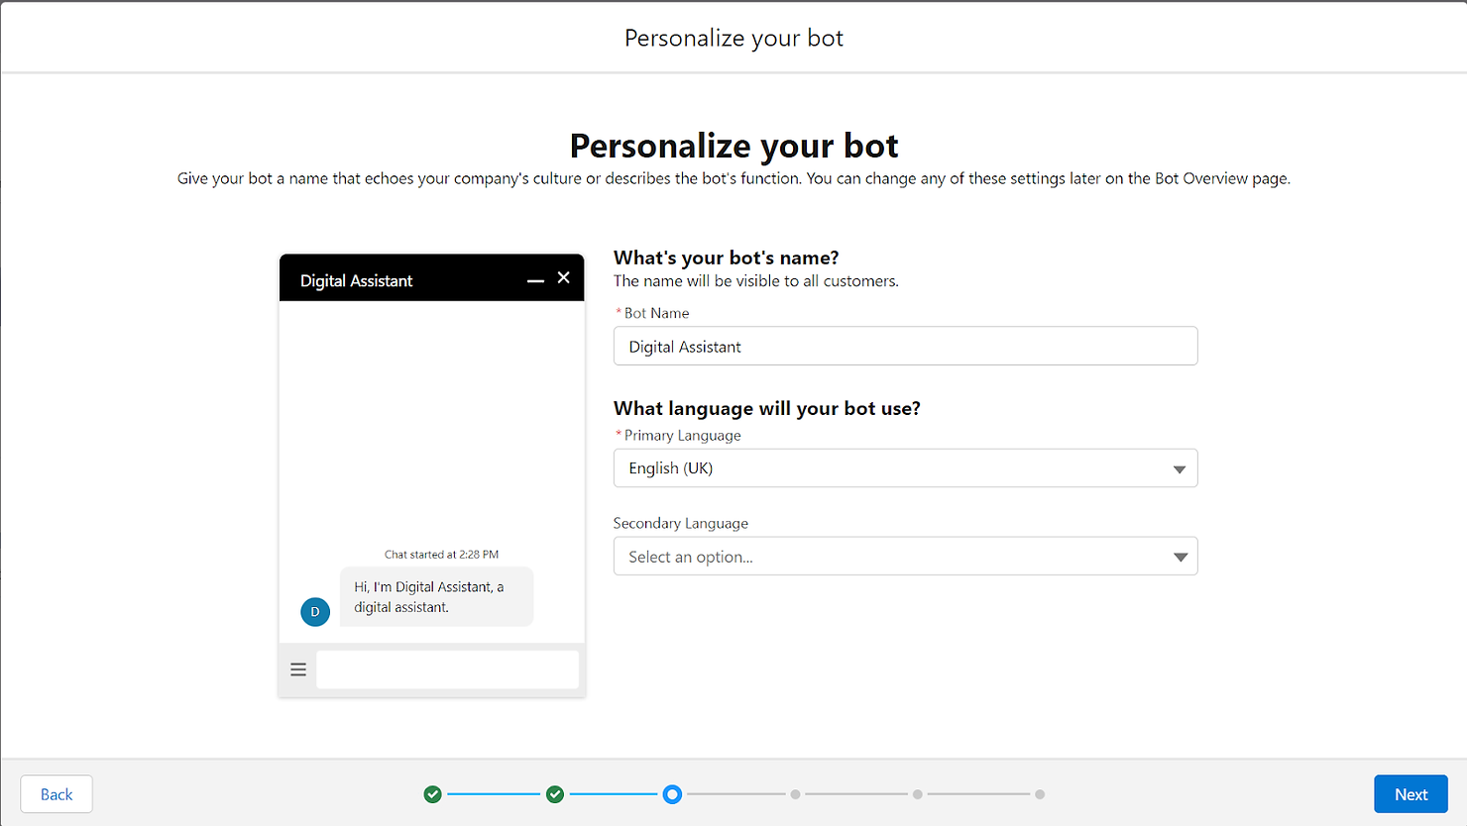
Task: Click the fifth step progress dot
Action: coord(918,794)
